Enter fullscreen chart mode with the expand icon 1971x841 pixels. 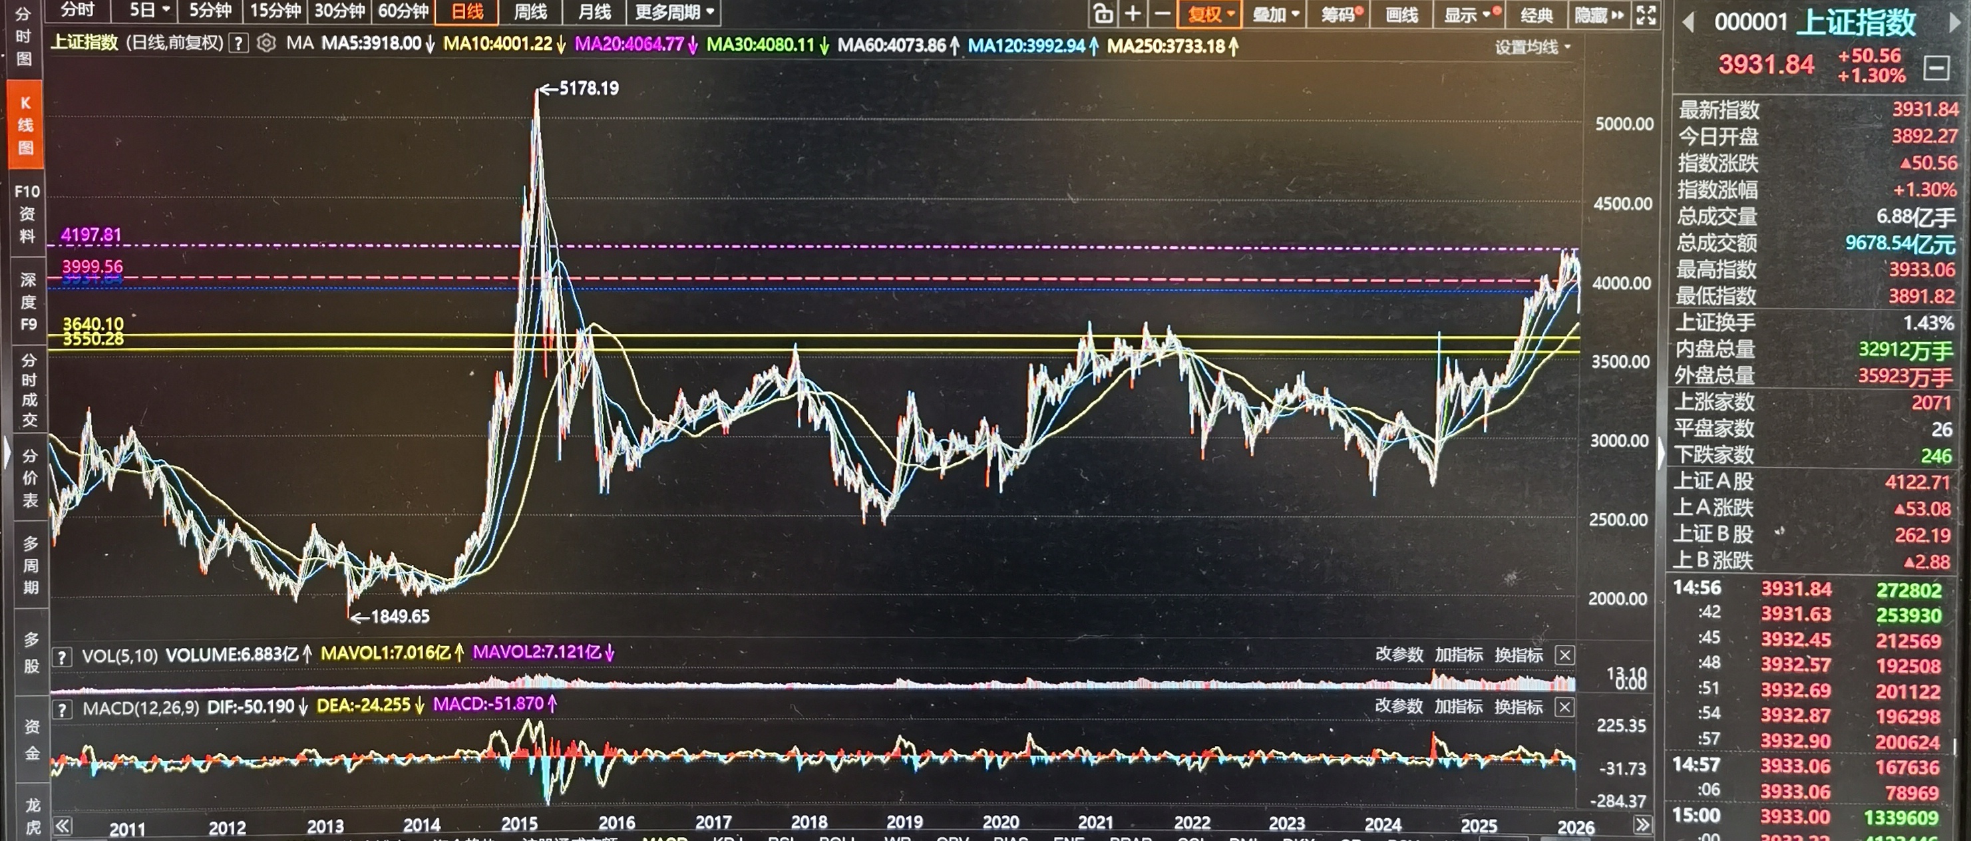(1646, 15)
